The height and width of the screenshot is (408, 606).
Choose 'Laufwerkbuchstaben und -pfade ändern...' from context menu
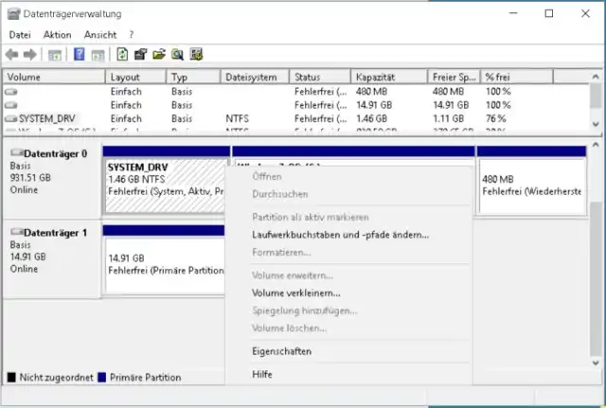pos(340,234)
